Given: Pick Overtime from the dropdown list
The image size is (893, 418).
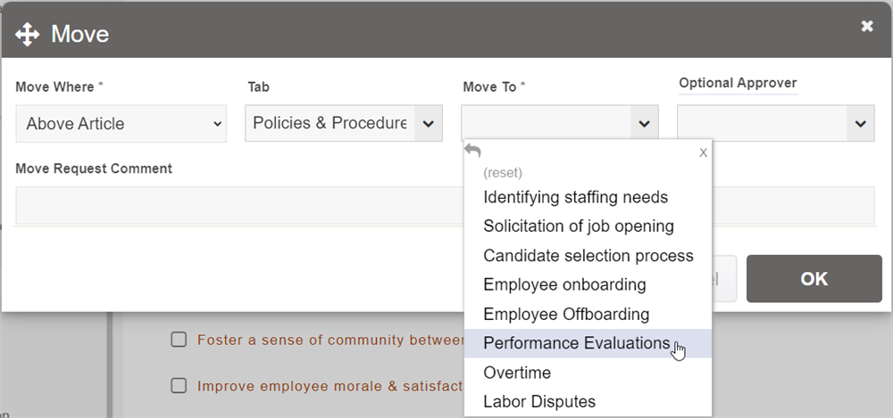Looking at the screenshot, I should click(517, 373).
